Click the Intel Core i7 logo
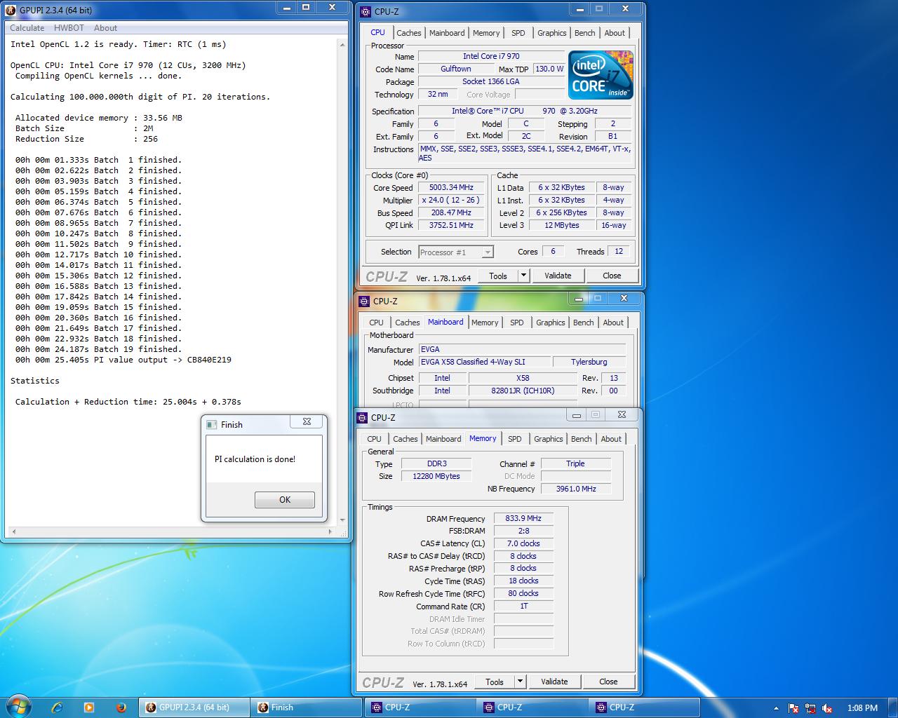This screenshot has height=718, width=898. (x=600, y=74)
